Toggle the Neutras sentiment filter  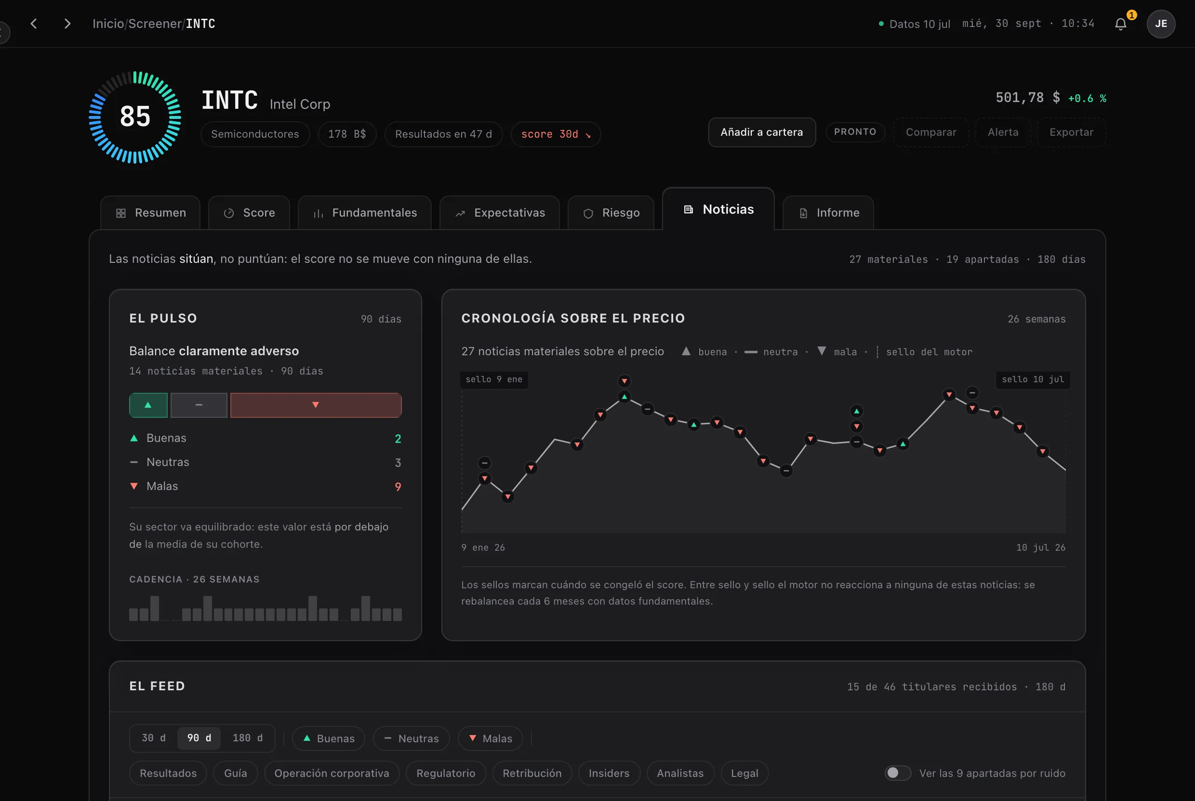coord(411,739)
